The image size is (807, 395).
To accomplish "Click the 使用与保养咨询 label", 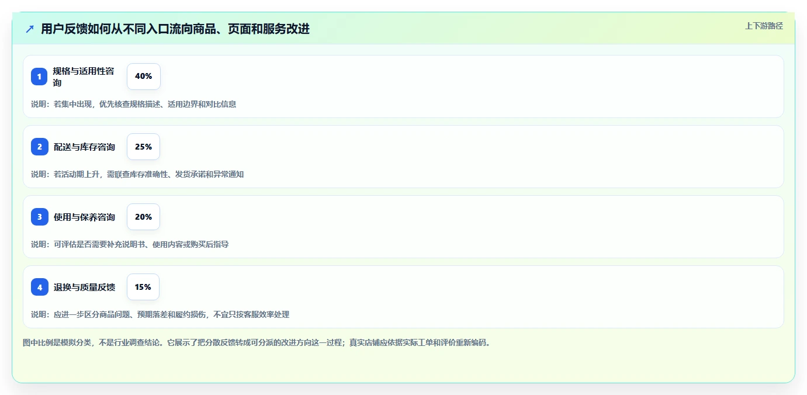I will [x=84, y=217].
